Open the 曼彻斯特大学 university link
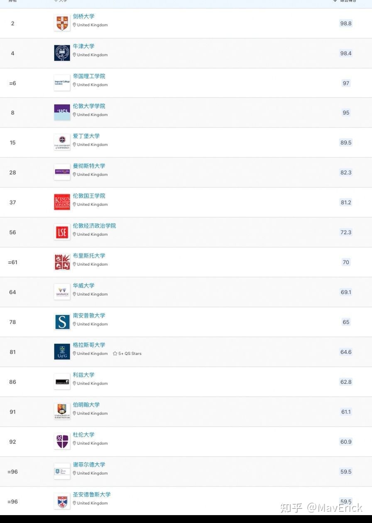This screenshot has width=372, height=523. point(89,166)
